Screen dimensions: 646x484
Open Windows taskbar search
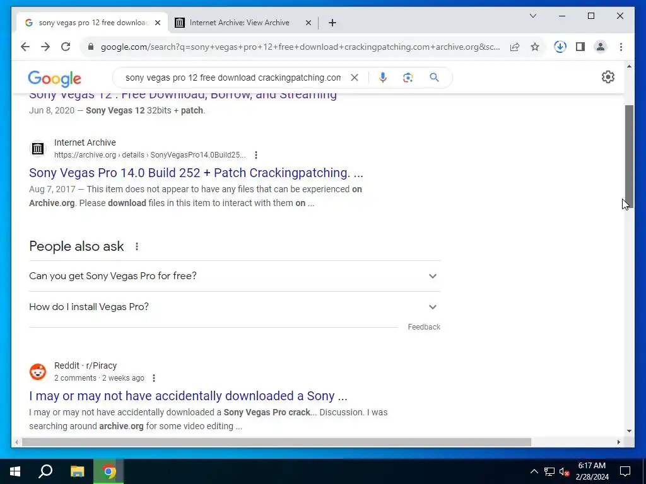click(45, 471)
